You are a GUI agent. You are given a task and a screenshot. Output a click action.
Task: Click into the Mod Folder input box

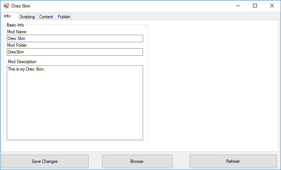coord(75,52)
